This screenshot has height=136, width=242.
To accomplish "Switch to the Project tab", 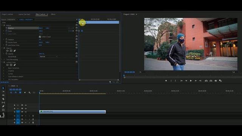I will pos(8,14).
